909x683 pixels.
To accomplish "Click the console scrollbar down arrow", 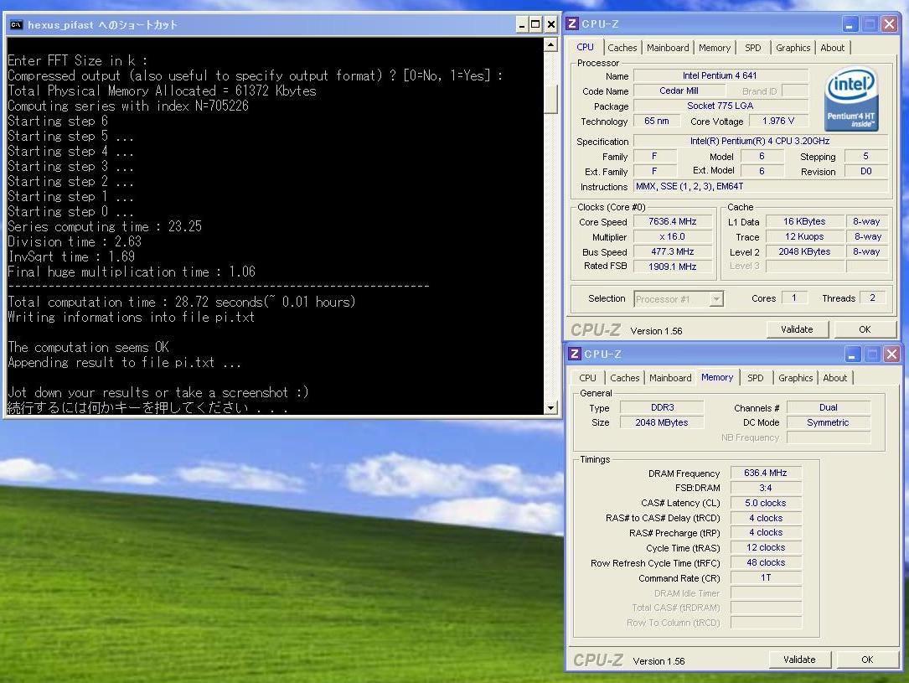I will click(550, 407).
